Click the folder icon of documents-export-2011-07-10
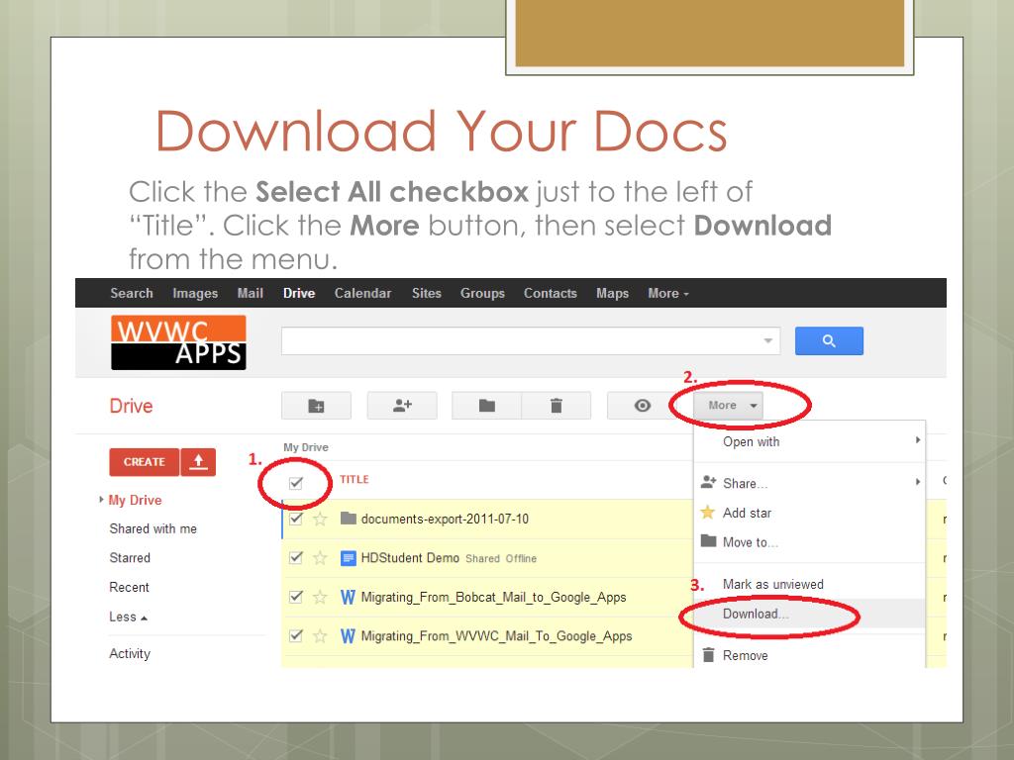Image resolution: width=1014 pixels, height=760 pixels. [x=349, y=519]
